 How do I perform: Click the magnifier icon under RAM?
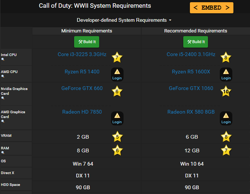pyautogui.click(x=3, y=153)
